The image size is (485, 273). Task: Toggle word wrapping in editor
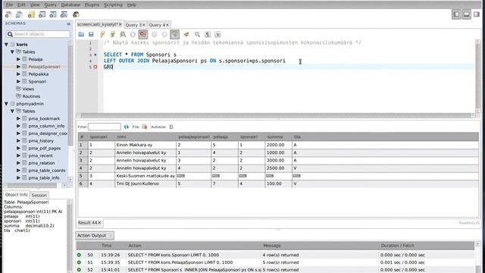217,34
